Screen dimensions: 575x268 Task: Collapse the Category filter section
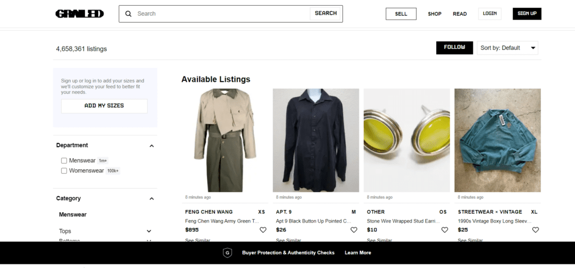click(x=152, y=199)
